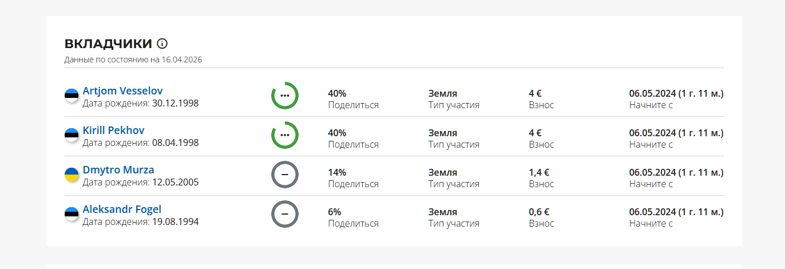This screenshot has width=785, height=269.
Task: Click the 1,4 € contribution amount
Action: pos(539,172)
